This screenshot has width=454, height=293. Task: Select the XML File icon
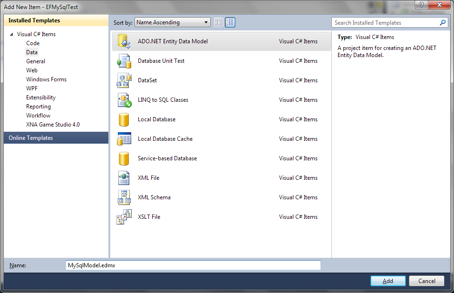point(124,178)
